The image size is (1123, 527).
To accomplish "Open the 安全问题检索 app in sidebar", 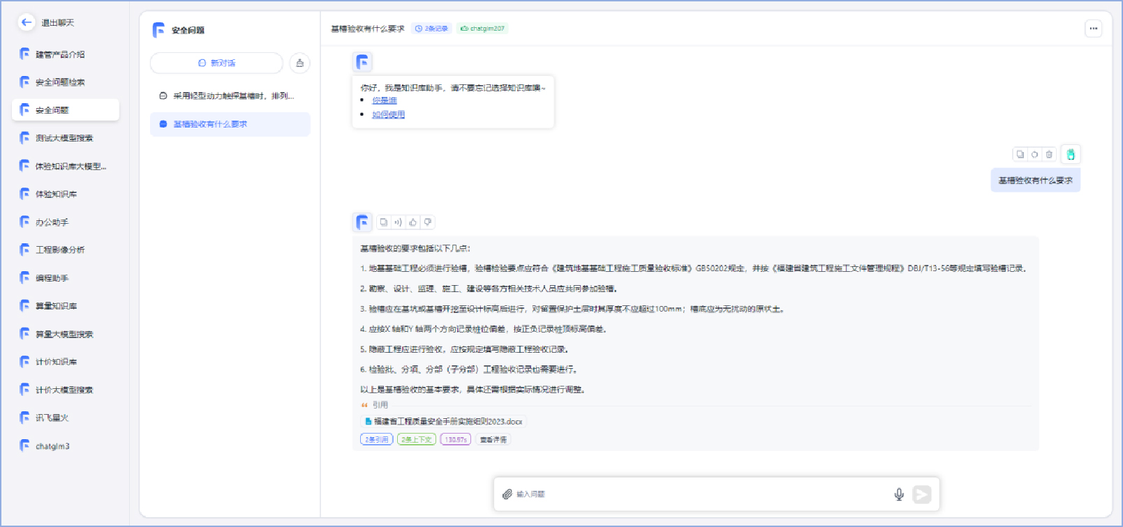I will click(66, 82).
